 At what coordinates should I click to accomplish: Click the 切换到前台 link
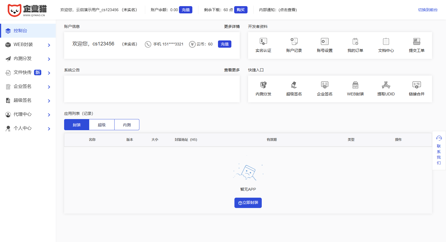click(428, 10)
